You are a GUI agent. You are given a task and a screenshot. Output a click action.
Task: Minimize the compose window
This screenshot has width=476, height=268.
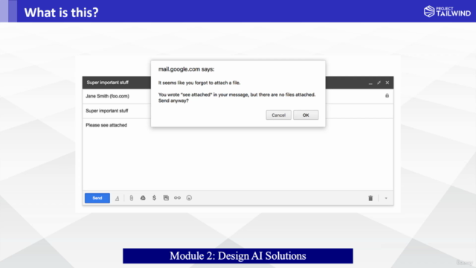(370, 83)
